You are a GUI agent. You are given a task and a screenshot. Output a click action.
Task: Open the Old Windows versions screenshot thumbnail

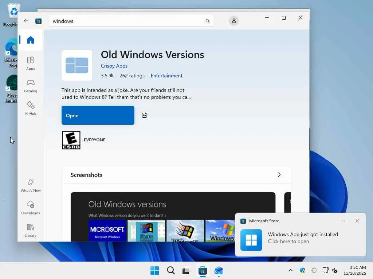click(173, 217)
